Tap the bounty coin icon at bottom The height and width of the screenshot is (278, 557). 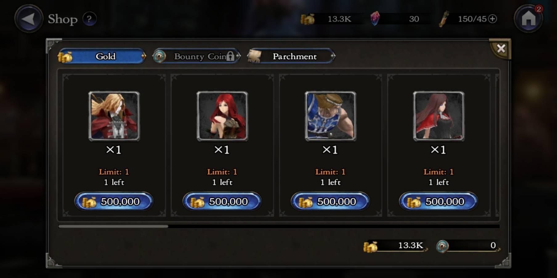[x=442, y=246]
